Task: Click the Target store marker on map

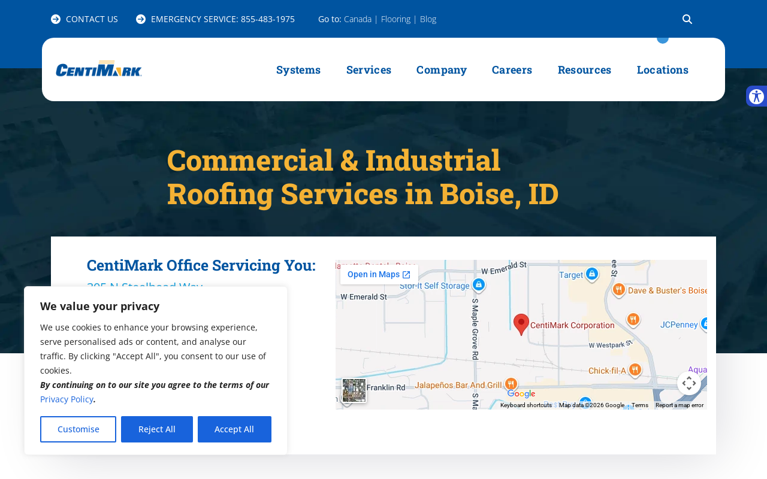Action: [x=592, y=274]
